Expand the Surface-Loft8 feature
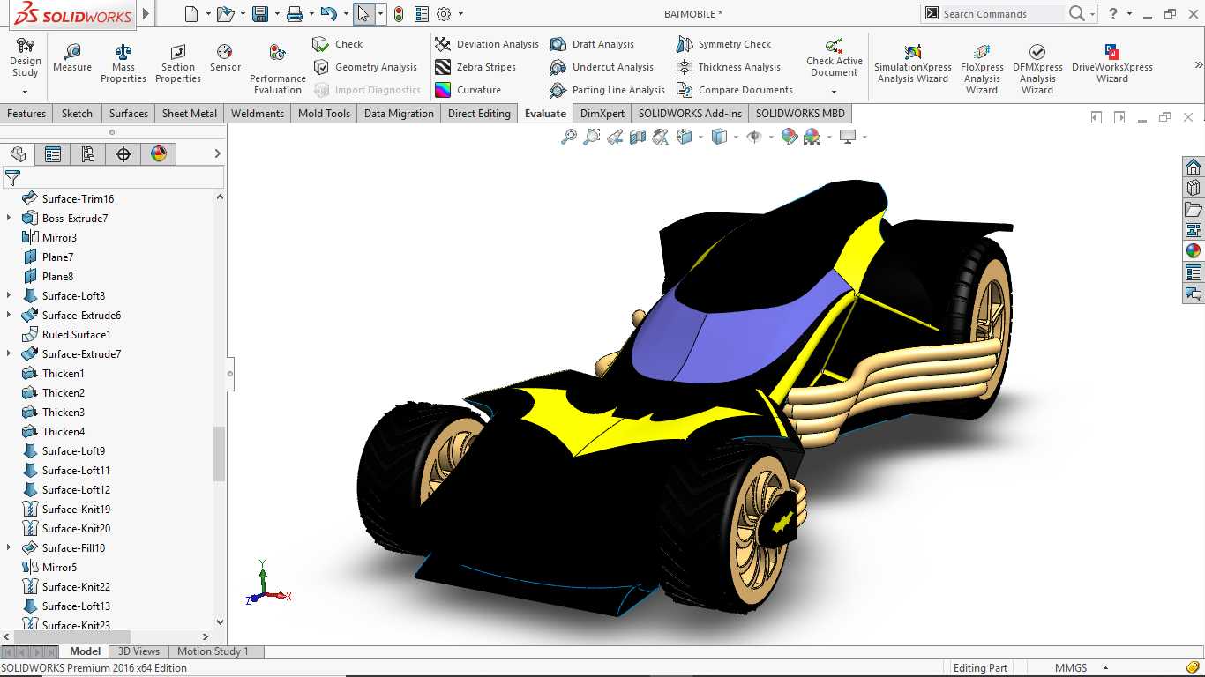 pos(9,296)
